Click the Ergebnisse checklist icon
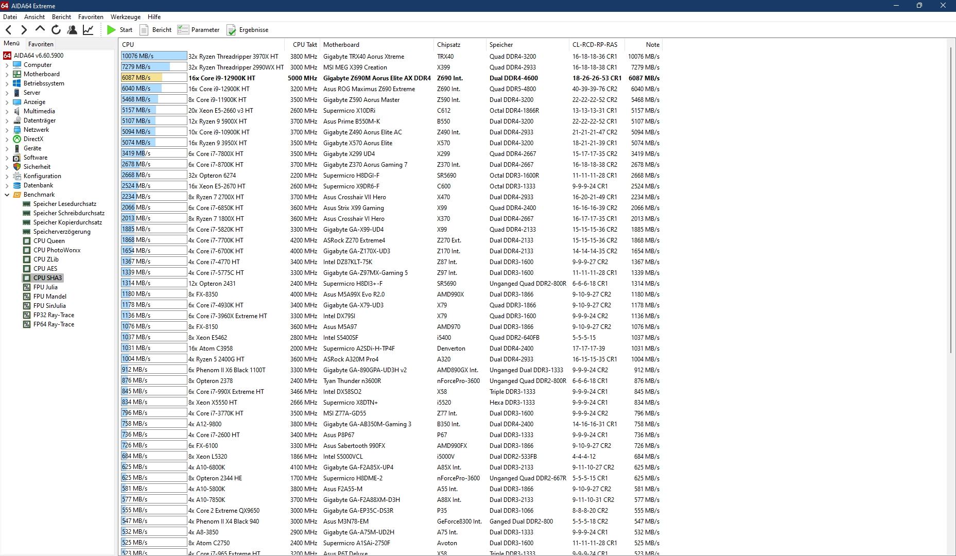Screen dimensions: 956x556 232,30
